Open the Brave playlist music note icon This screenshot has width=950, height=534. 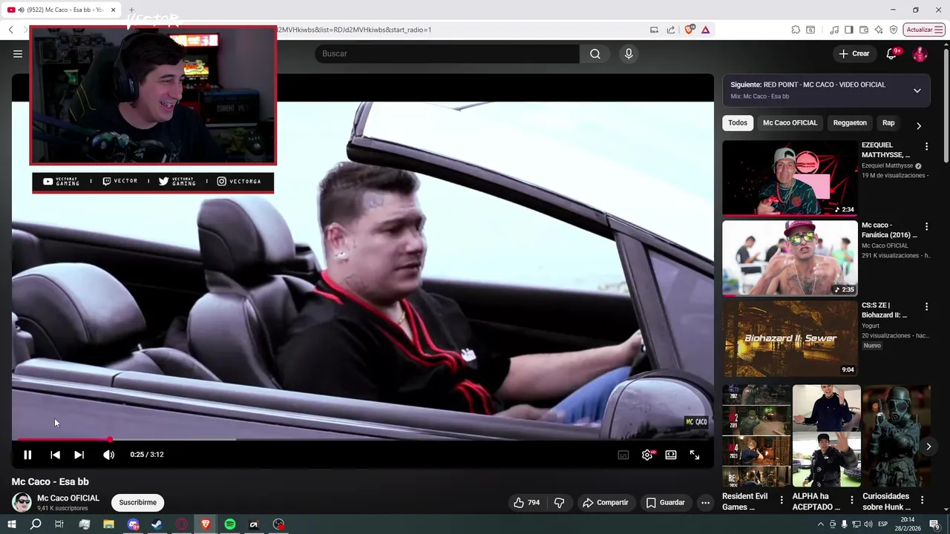tap(834, 30)
